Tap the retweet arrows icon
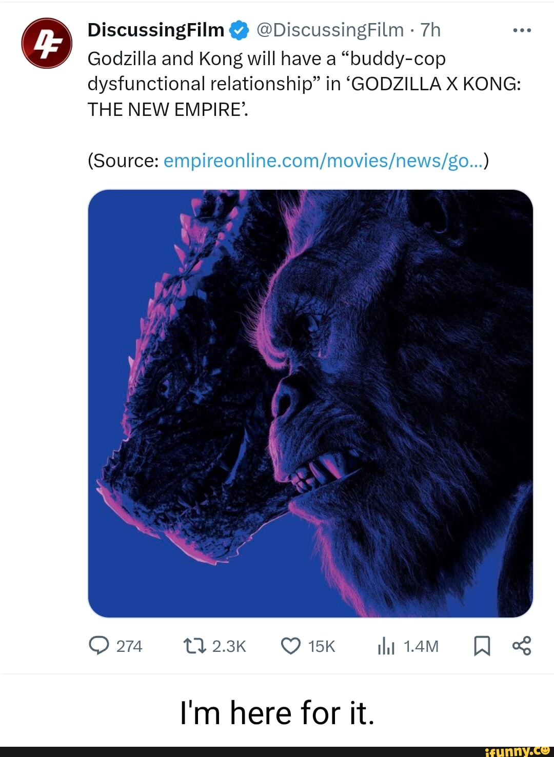 click(x=195, y=646)
